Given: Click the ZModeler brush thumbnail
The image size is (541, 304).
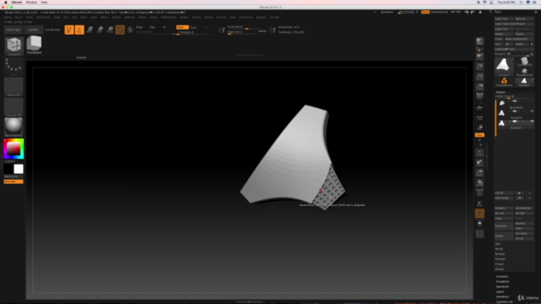Looking at the screenshot, I should tap(14, 46).
